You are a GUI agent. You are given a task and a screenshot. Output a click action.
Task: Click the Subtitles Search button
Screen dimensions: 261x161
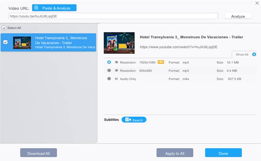(134, 120)
